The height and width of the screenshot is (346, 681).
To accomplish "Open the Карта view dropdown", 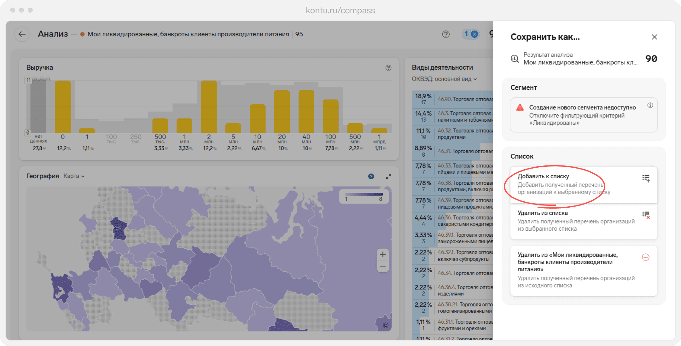I will click(74, 176).
